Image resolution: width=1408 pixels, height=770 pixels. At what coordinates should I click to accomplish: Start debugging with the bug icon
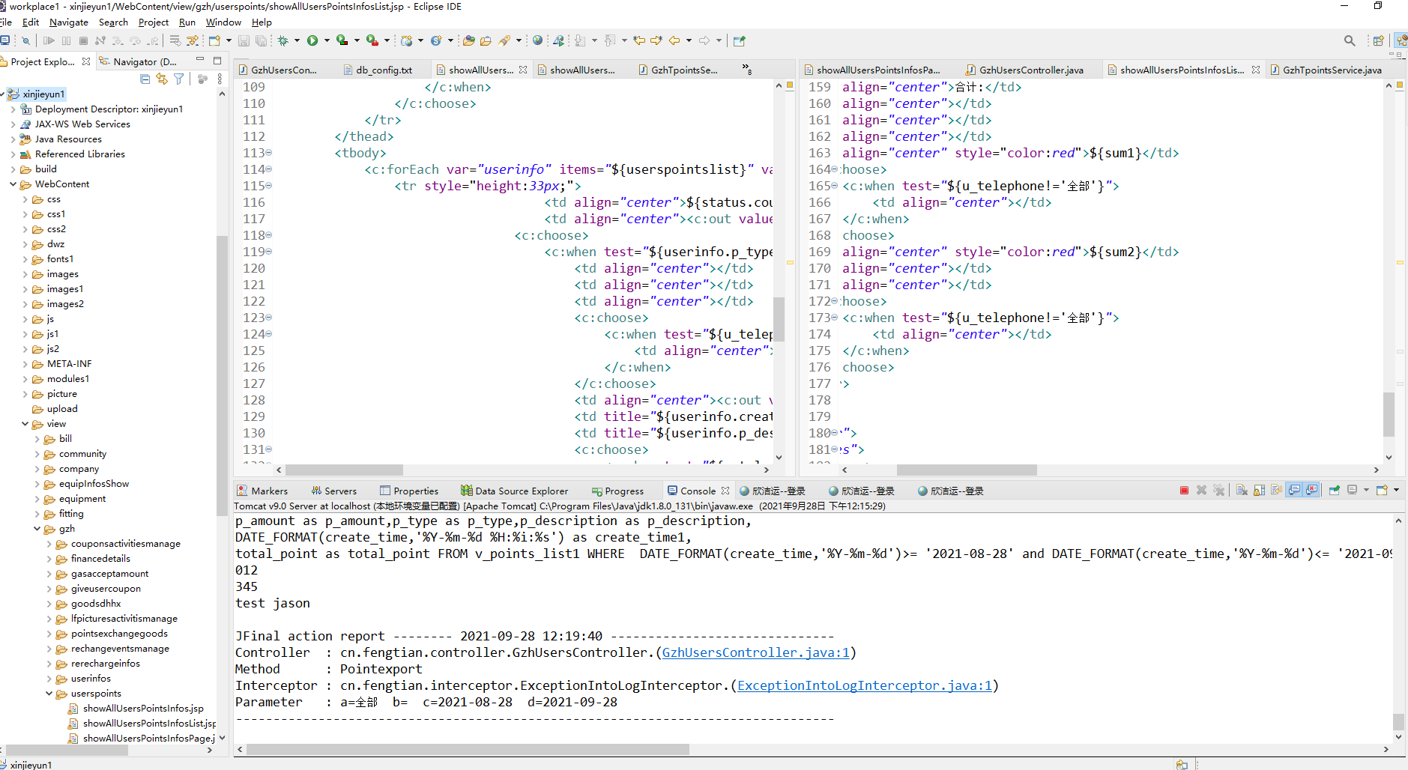(x=283, y=40)
